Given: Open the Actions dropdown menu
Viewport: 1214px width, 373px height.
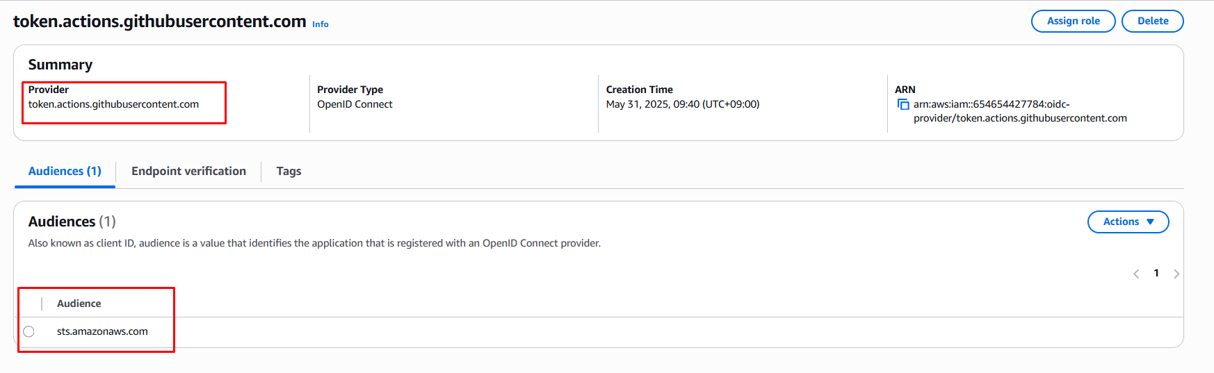Looking at the screenshot, I should (x=1128, y=222).
